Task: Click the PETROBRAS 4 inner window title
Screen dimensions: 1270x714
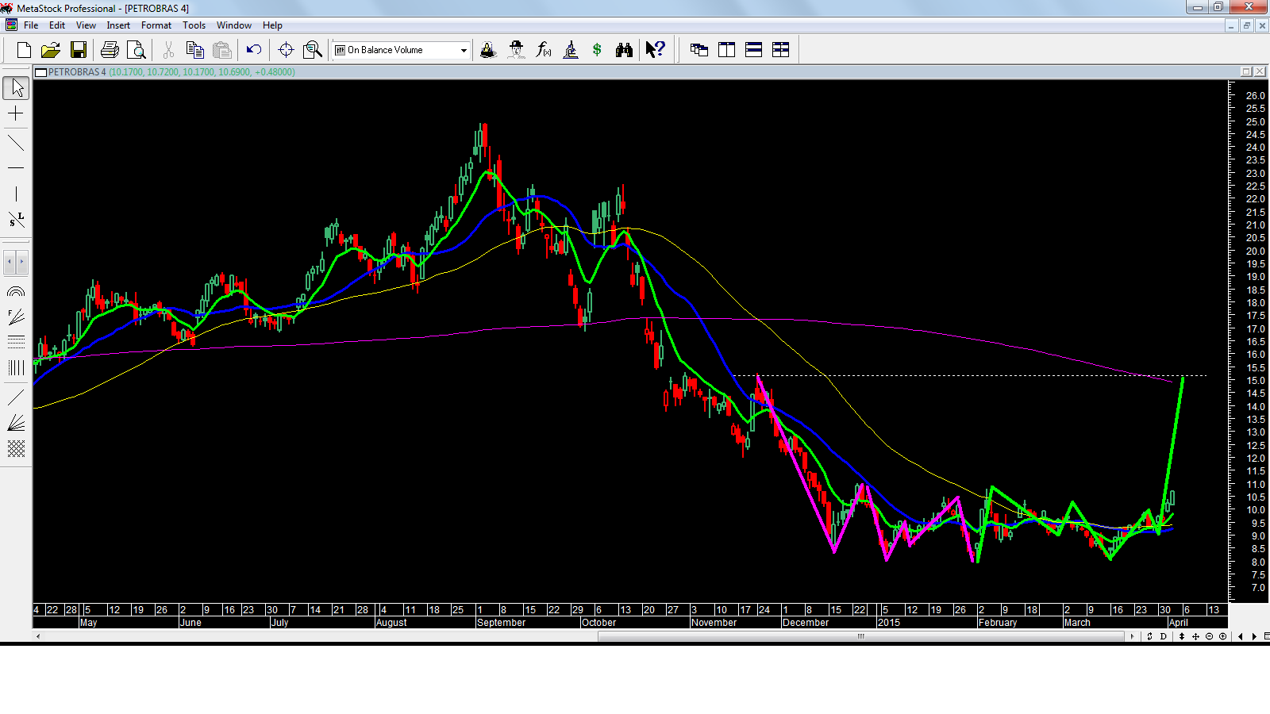Action: coord(77,72)
